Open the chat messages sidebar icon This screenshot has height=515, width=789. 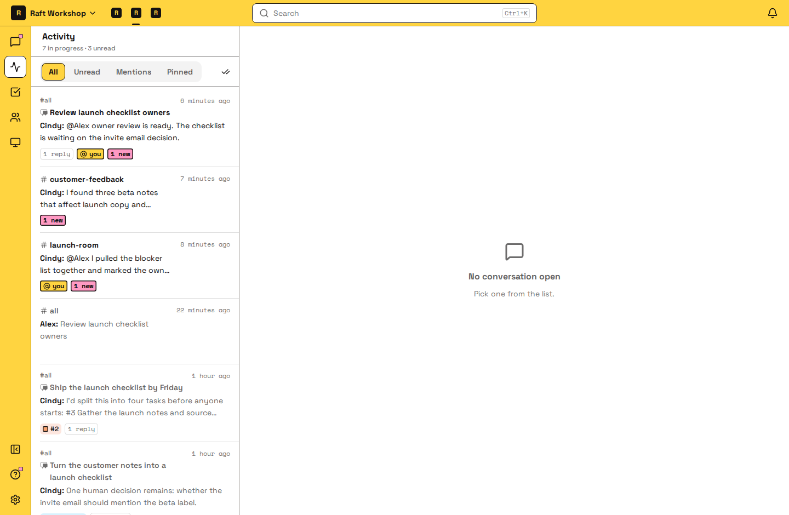15,42
